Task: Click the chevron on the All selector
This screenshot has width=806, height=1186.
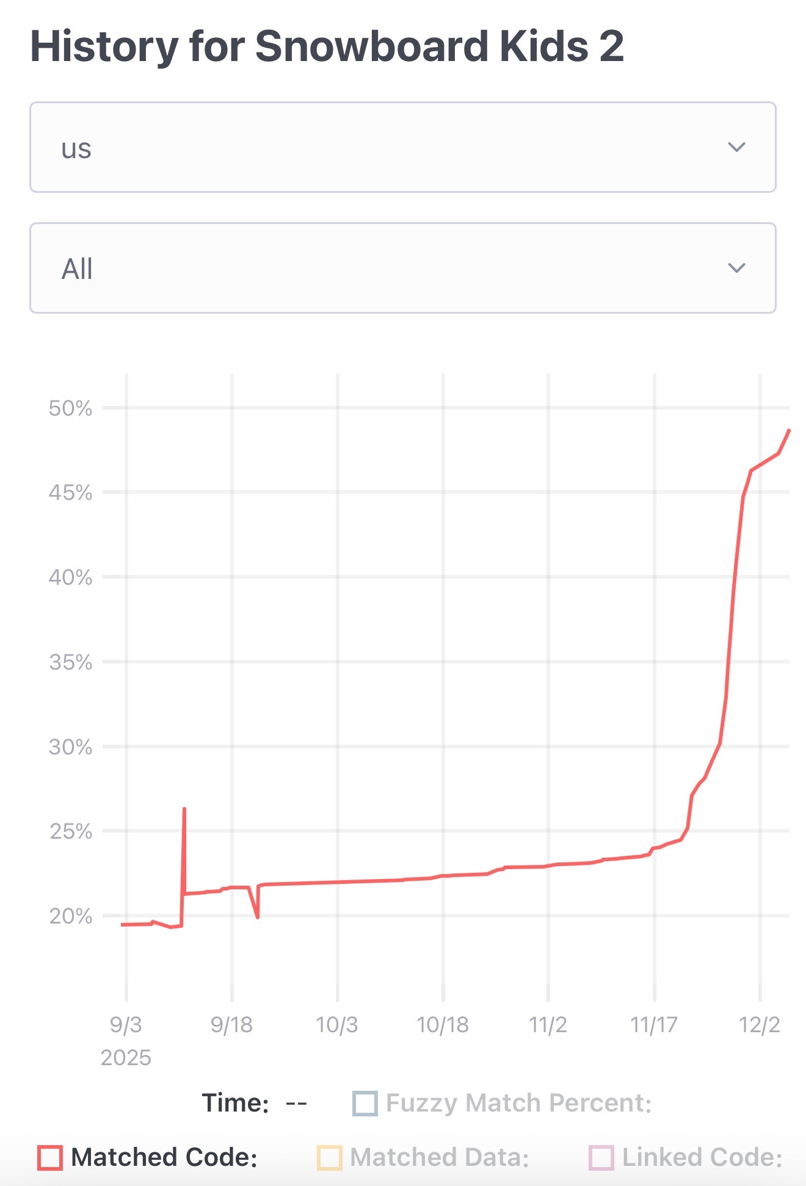Action: click(736, 267)
